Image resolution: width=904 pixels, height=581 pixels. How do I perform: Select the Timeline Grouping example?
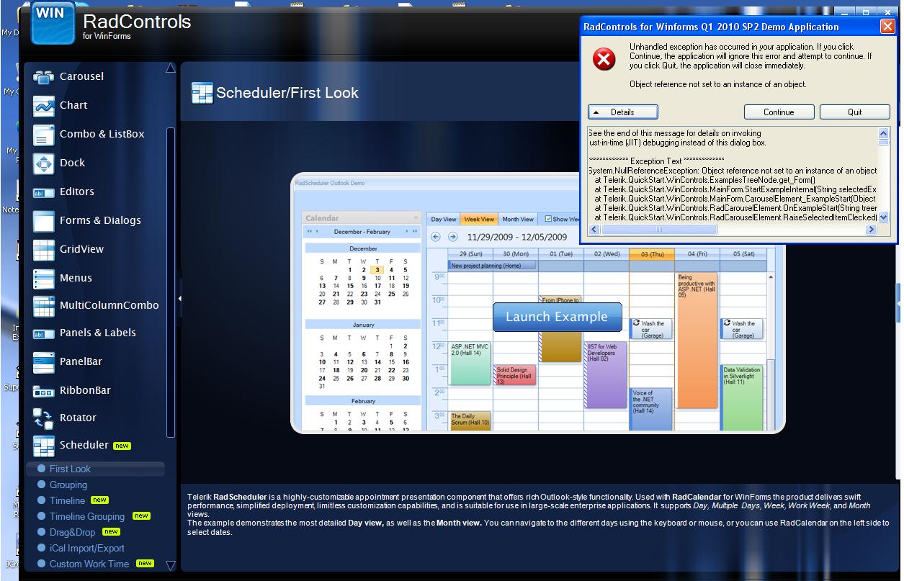coord(87,516)
